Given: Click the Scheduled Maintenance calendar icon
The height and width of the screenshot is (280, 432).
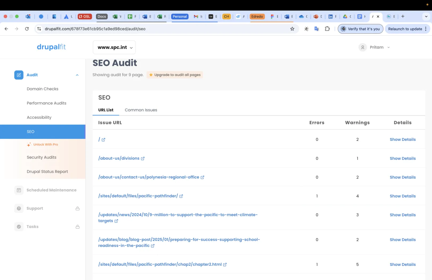Looking at the screenshot, I should pyautogui.click(x=19, y=190).
